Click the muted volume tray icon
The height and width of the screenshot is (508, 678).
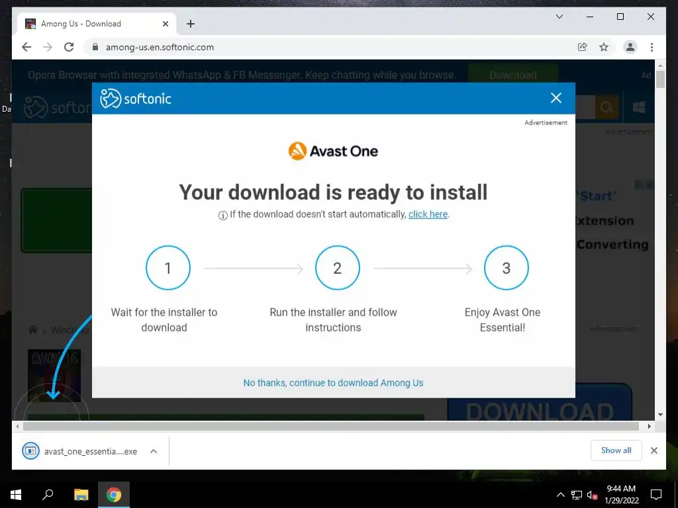click(x=593, y=495)
